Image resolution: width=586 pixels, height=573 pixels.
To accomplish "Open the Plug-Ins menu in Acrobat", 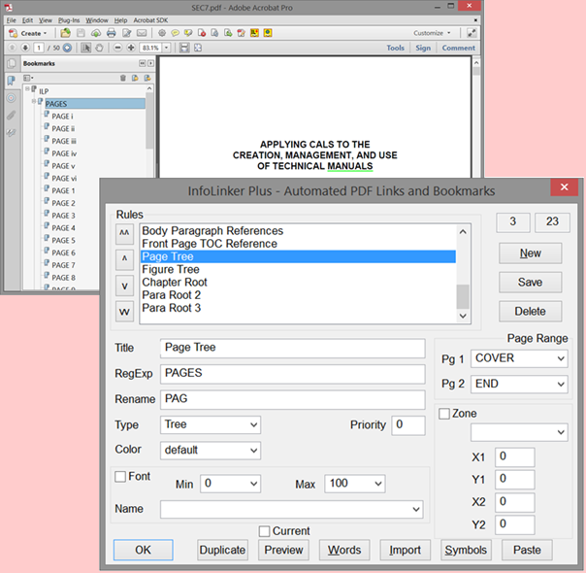I will pyautogui.click(x=69, y=20).
